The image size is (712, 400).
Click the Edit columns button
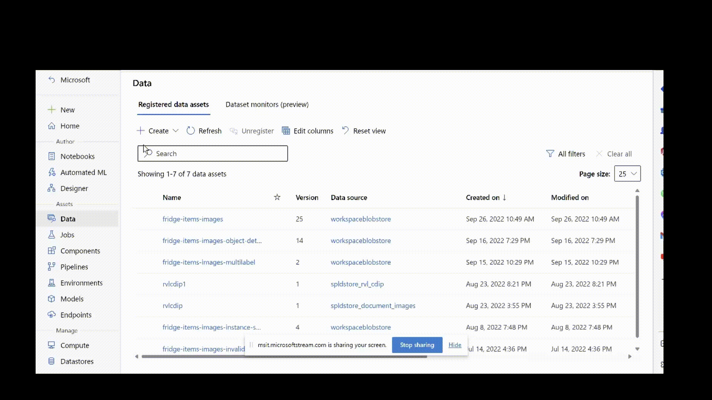point(307,130)
